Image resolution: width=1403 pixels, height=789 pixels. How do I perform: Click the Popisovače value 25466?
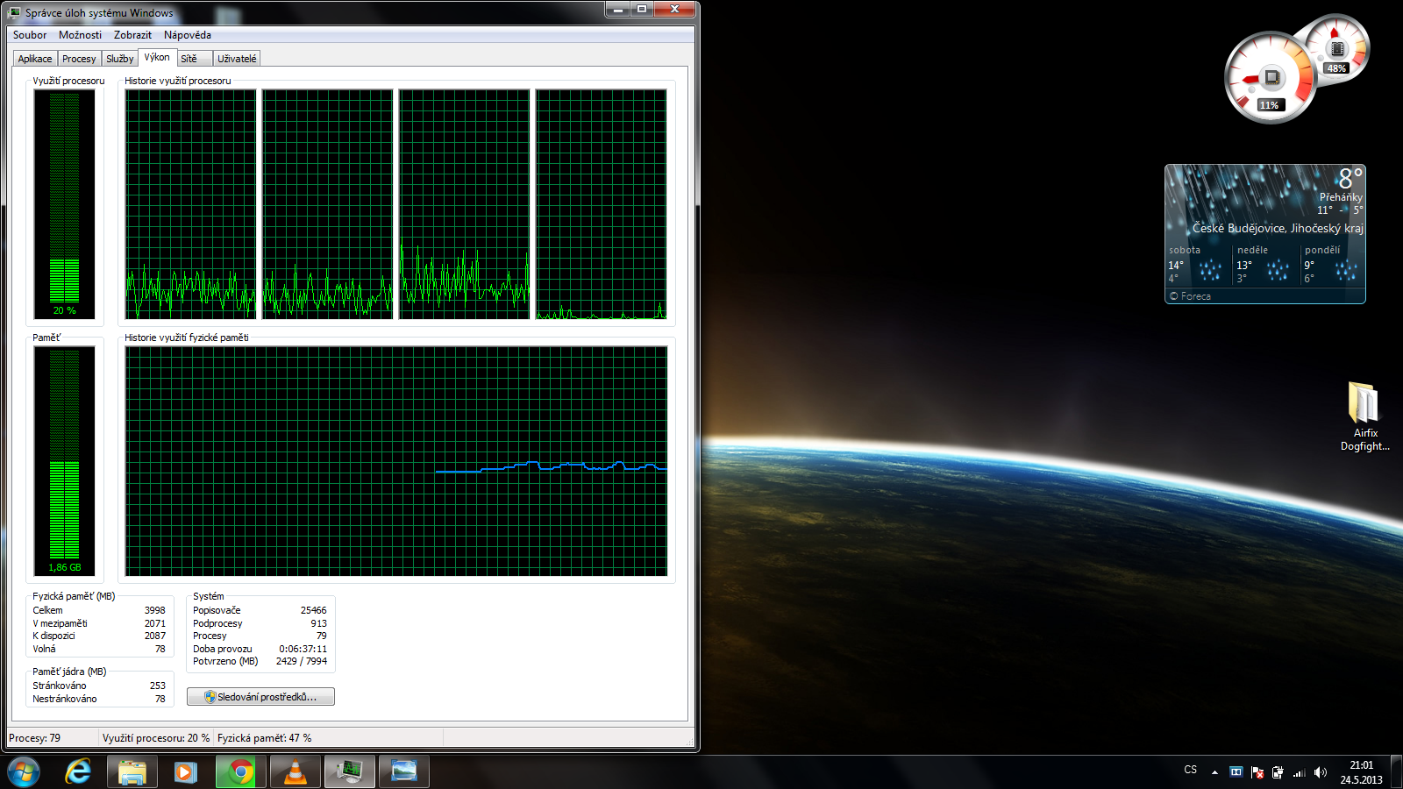314,610
